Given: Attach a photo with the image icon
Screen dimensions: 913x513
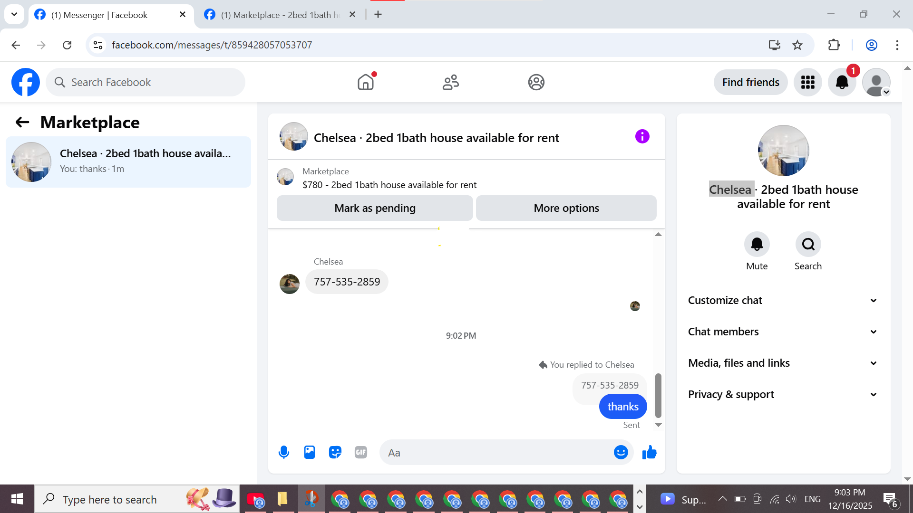Looking at the screenshot, I should tap(310, 452).
